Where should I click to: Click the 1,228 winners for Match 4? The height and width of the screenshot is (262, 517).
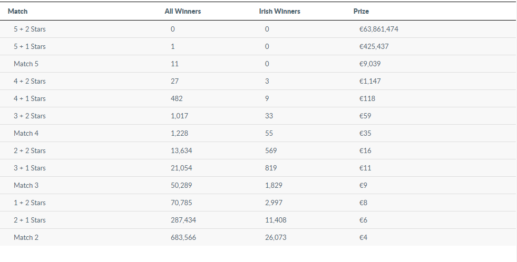tap(179, 133)
